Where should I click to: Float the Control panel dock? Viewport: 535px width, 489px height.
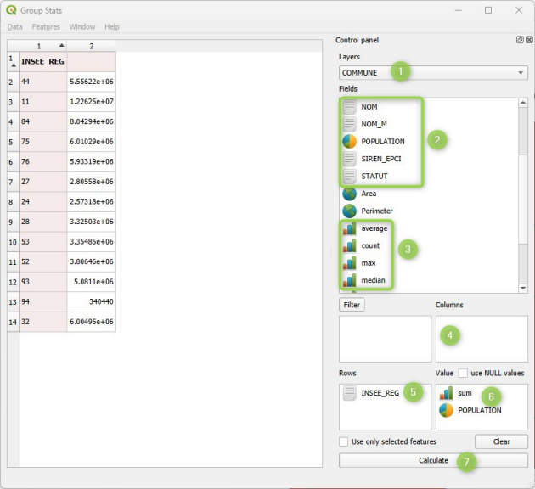520,40
